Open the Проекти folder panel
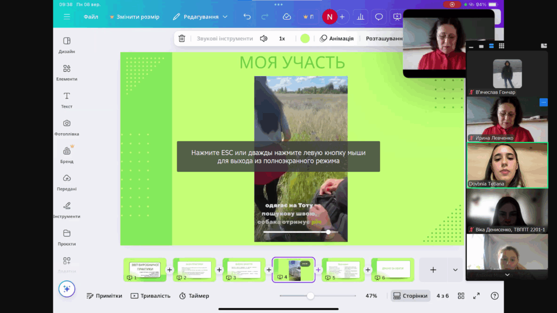The width and height of the screenshot is (557, 313). pos(66,237)
